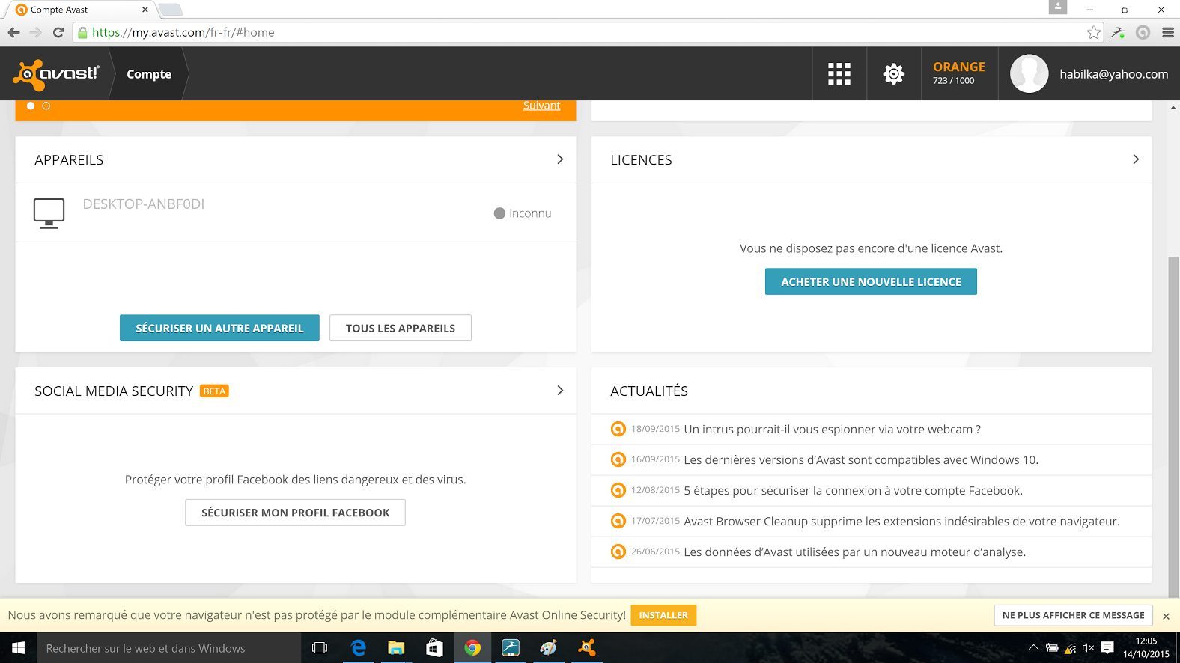Launch Microsoft Edge from taskbar
Image resolution: width=1180 pixels, height=663 pixels.
(359, 648)
